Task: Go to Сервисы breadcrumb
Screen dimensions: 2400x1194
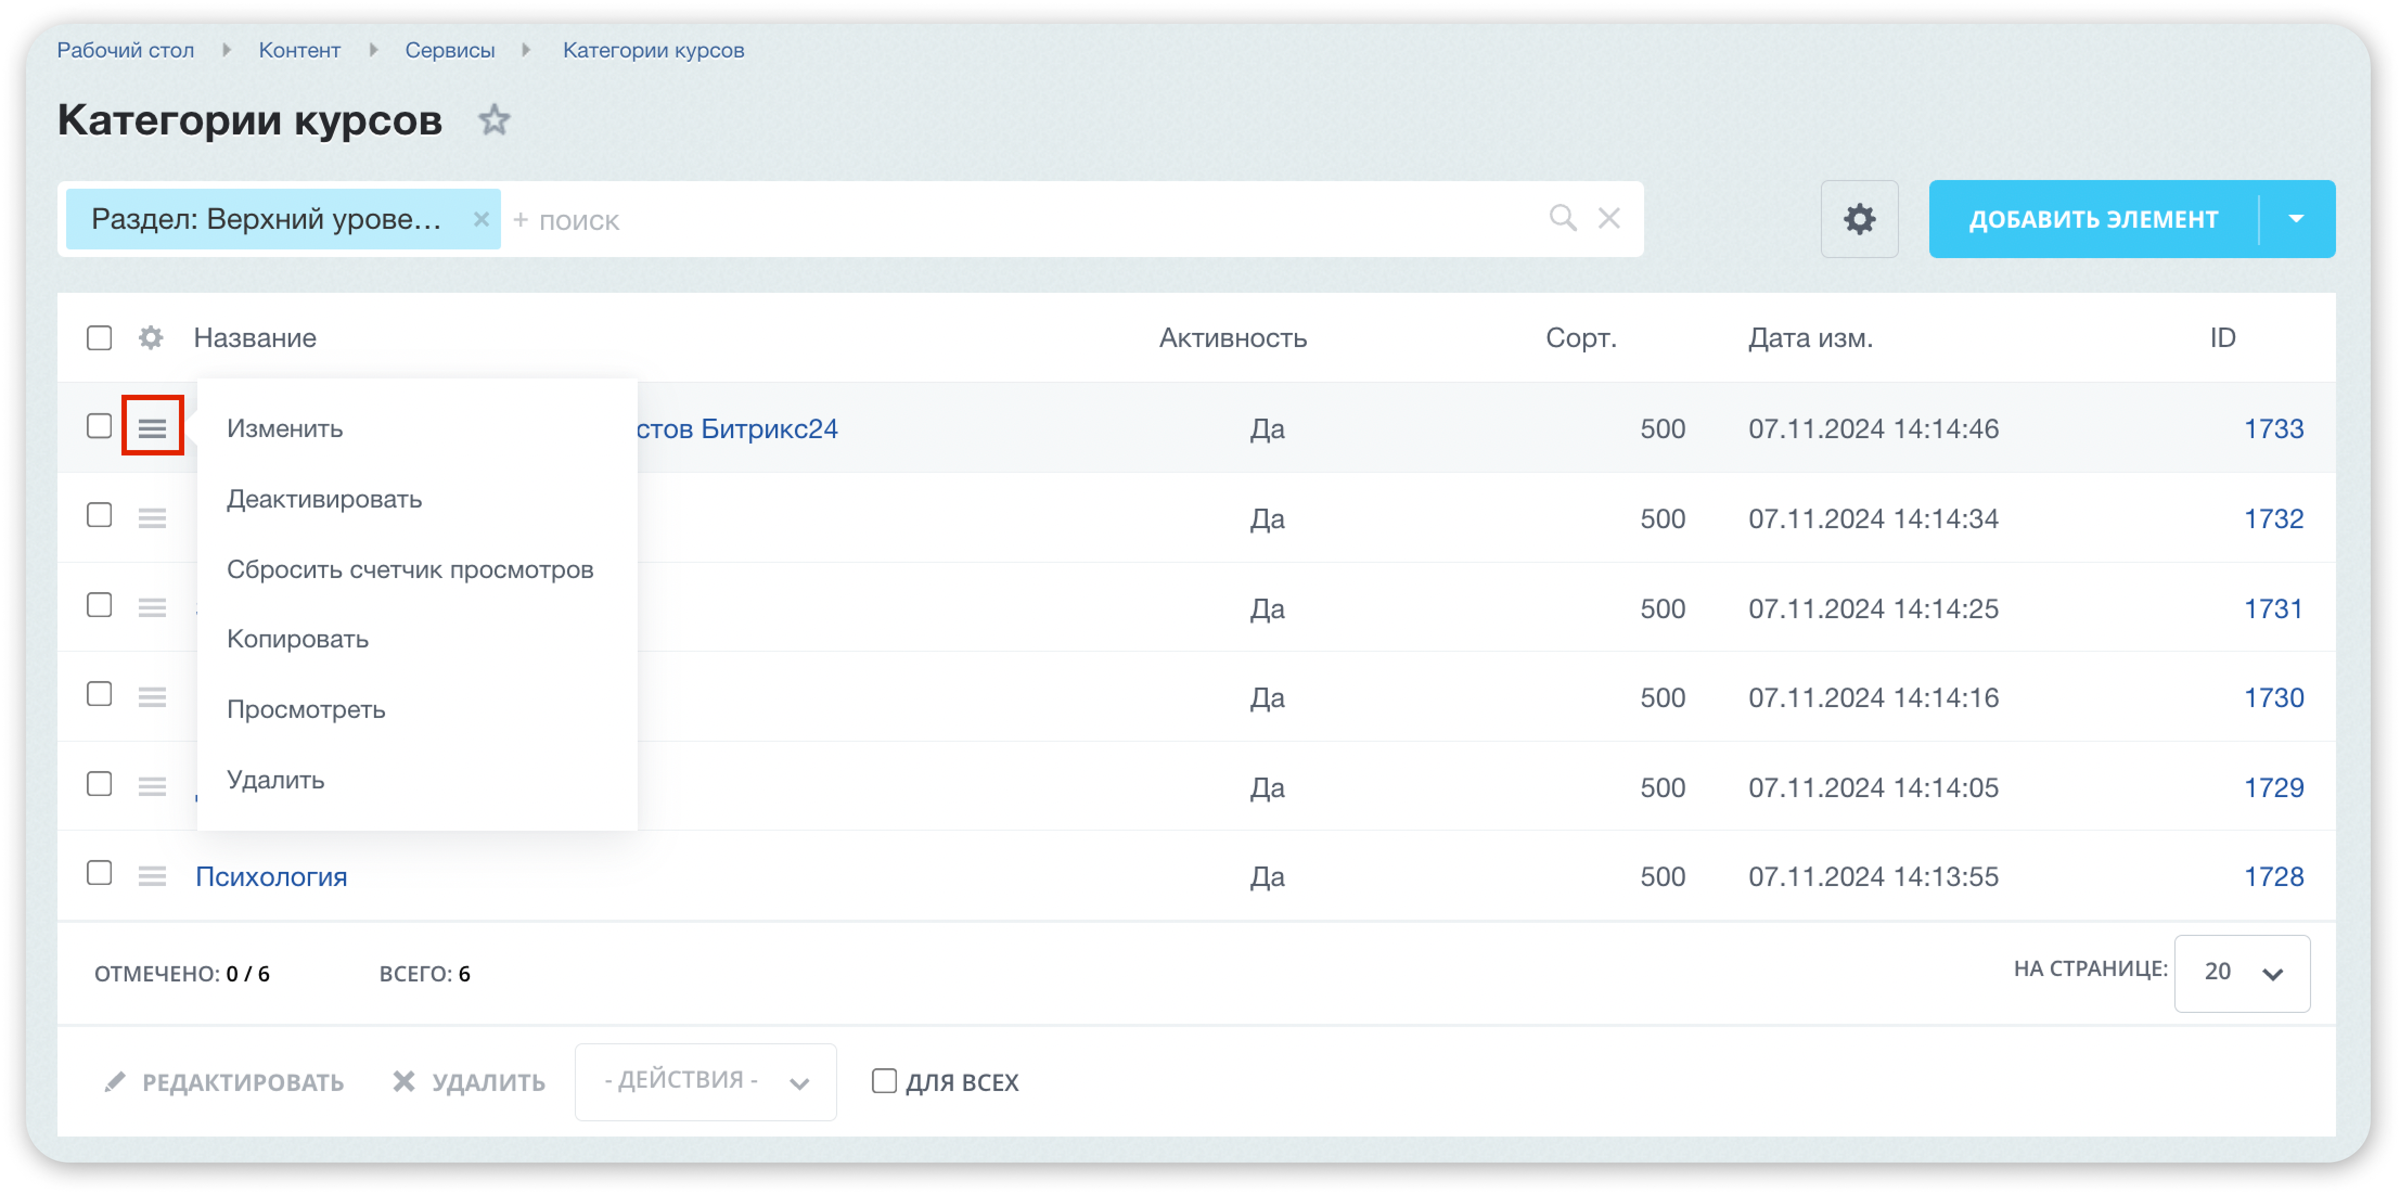Action: coord(450,50)
